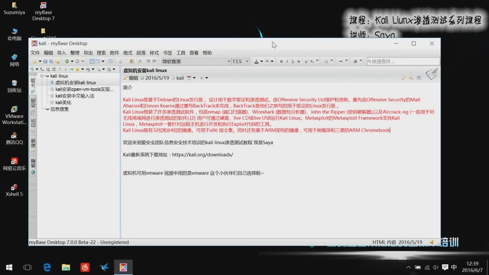Click the Edge browser taskbar icon
The width and height of the screenshot is (489, 275).
coord(47,267)
